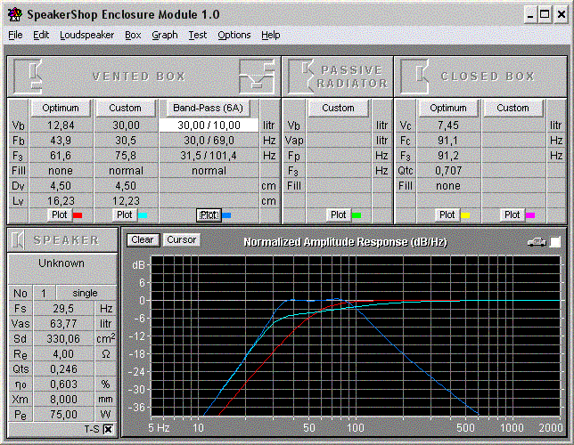Click Band-Pass (6A) button
Viewport: 574px width, 445px height.
(209, 108)
